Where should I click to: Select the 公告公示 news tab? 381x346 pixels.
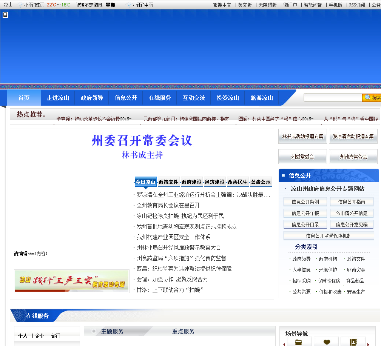pyautogui.click(x=261, y=182)
